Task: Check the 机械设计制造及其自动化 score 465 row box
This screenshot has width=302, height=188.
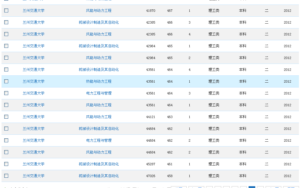Action: tap(6, 46)
